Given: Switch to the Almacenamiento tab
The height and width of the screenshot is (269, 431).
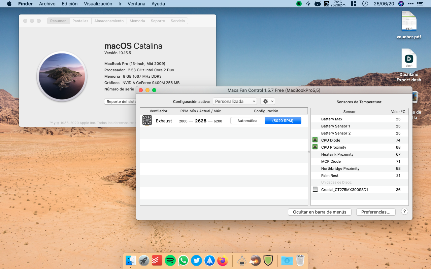Looking at the screenshot, I should coord(109,21).
